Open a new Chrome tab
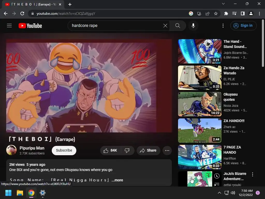The image size is (265, 199). pos(70,4)
